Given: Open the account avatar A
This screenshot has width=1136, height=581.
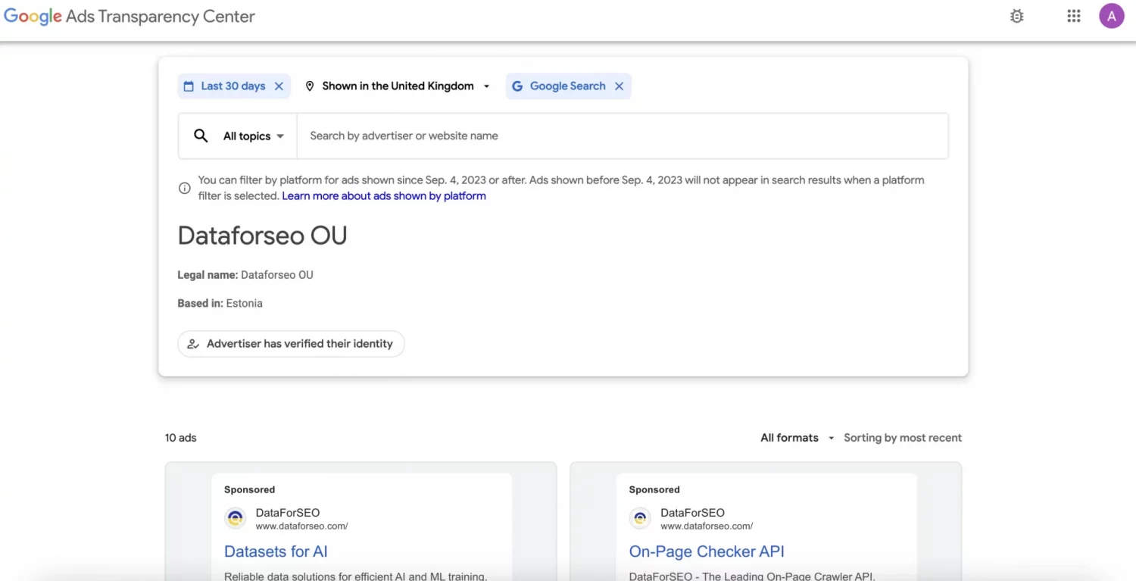Looking at the screenshot, I should click(x=1111, y=16).
